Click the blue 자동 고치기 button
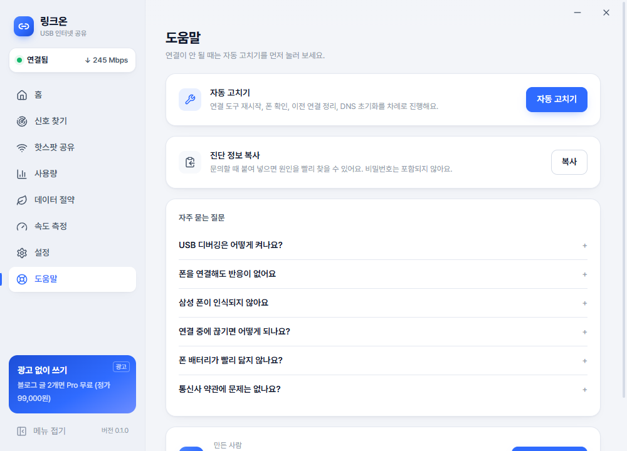627x451 pixels. (557, 100)
